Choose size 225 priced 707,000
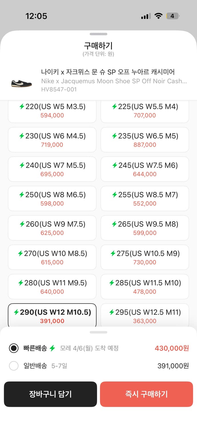This screenshot has height=428, width=197. coord(144,110)
